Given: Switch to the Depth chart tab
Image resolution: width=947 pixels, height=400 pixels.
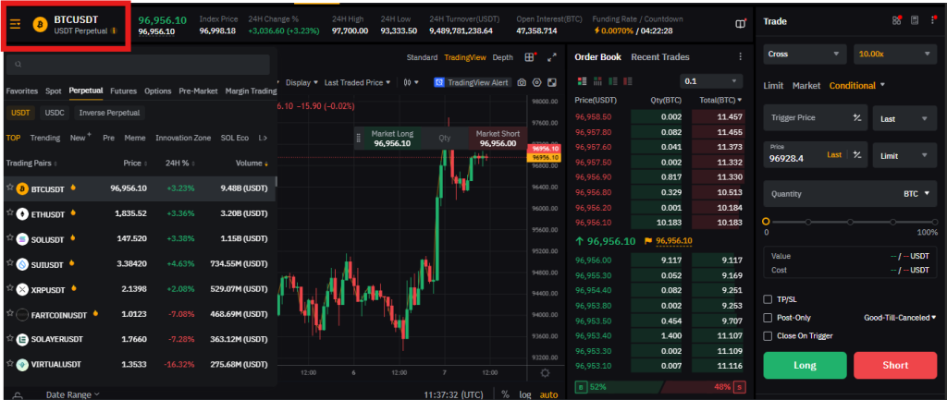Looking at the screenshot, I should 502,57.
